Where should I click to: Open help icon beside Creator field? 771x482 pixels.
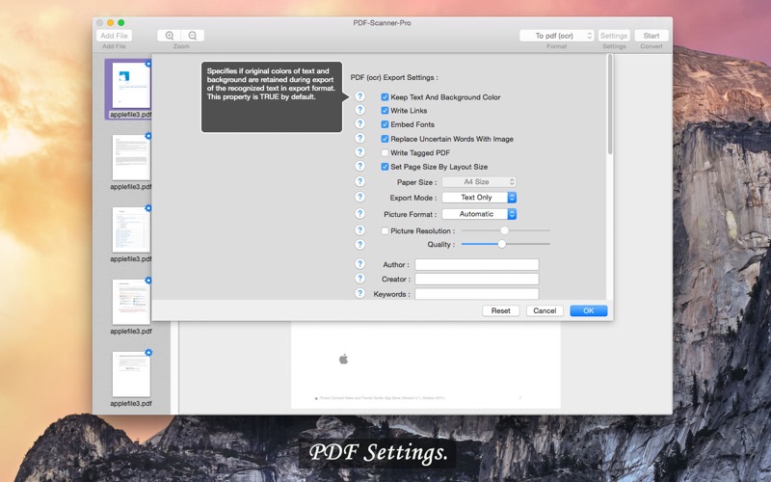pyautogui.click(x=359, y=279)
